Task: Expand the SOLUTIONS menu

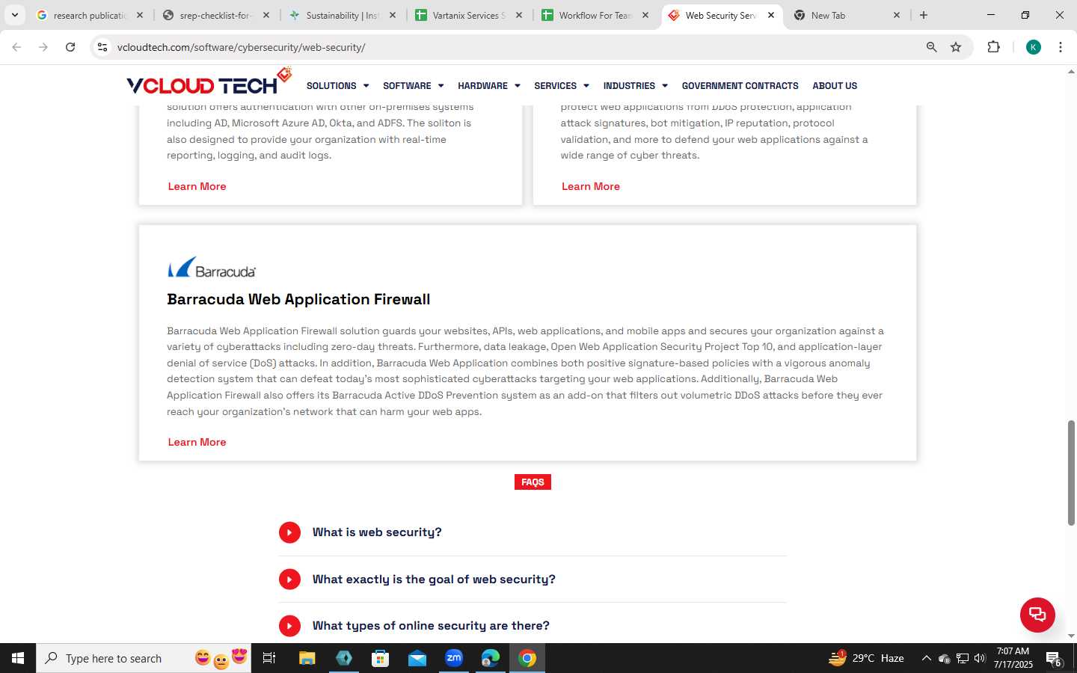Action: pyautogui.click(x=337, y=86)
